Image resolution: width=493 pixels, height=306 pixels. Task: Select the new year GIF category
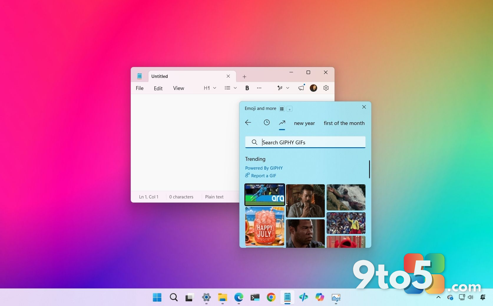[x=305, y=123]
